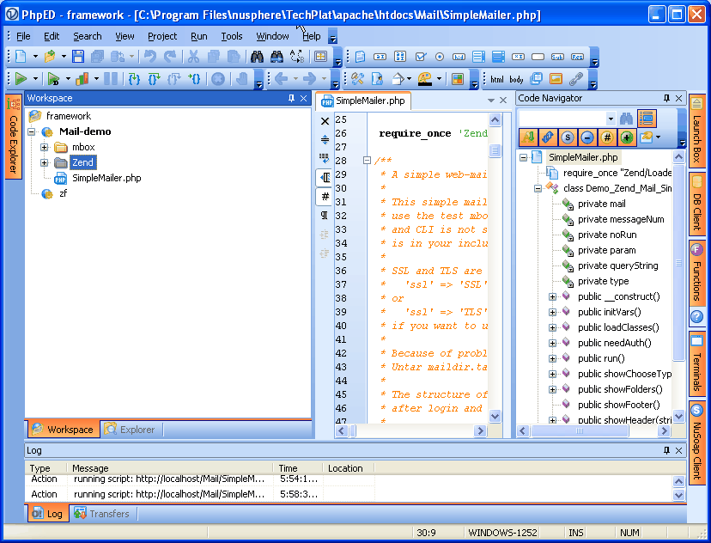Collapse the Mail-demo project node
Image resolution: width=711 pixels, height=543 pixels.
[31, 131]
